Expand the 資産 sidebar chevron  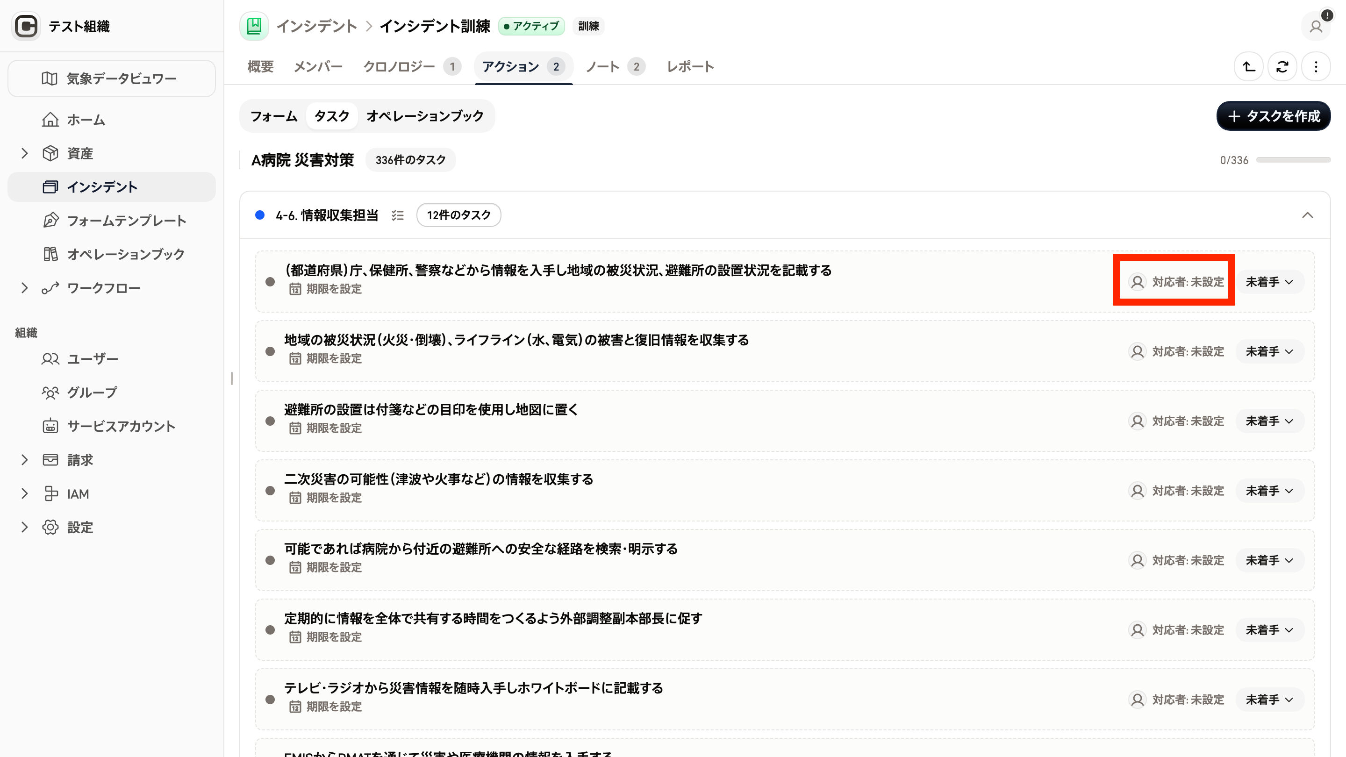click(x=24, y=153)
